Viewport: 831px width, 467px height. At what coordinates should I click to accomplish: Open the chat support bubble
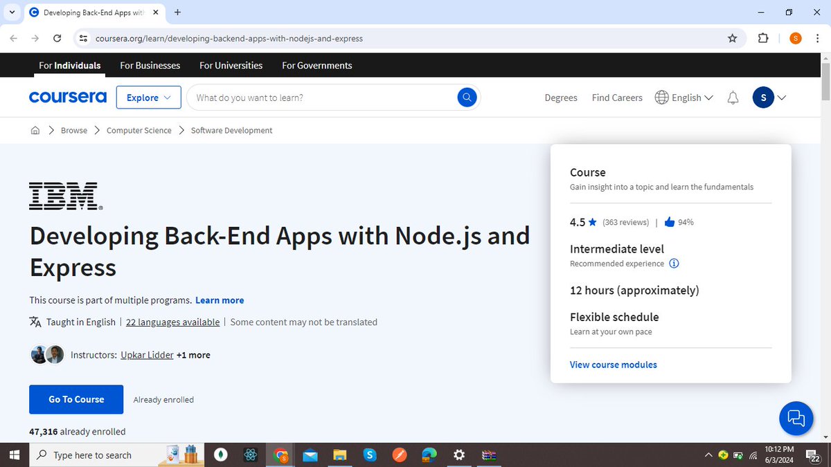(796, 418)
